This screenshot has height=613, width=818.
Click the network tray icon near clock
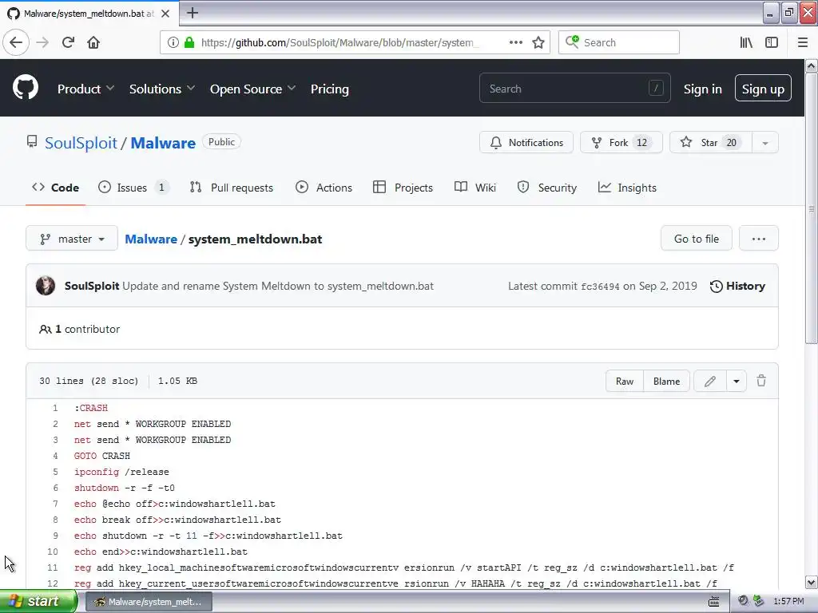(759, 601)
